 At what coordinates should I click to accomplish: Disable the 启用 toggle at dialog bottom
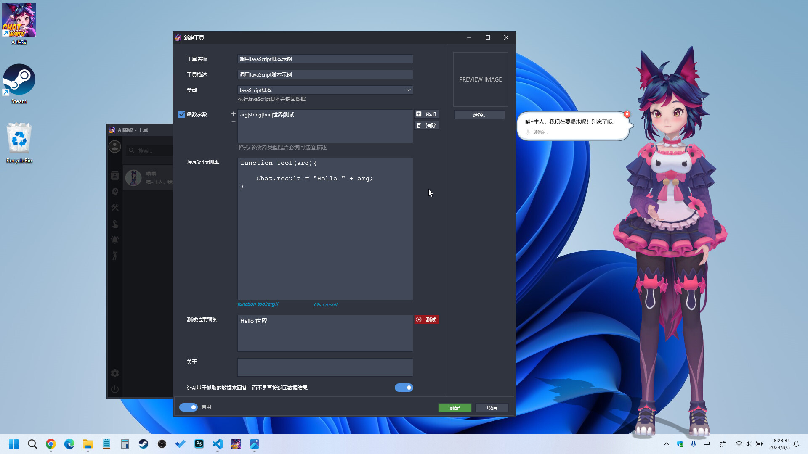click(188, 407)
